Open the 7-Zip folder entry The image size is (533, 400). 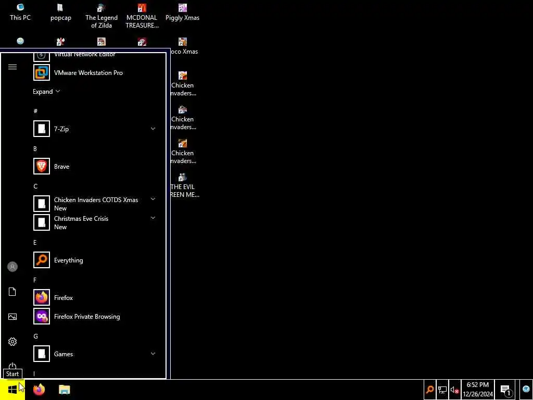coord(95,129)
